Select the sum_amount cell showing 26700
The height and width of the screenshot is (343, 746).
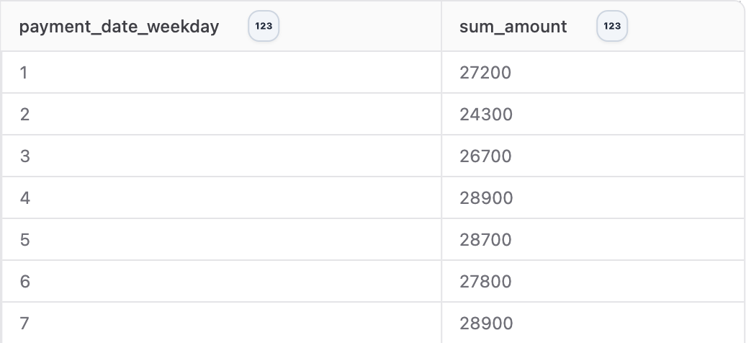pos(593,156)
